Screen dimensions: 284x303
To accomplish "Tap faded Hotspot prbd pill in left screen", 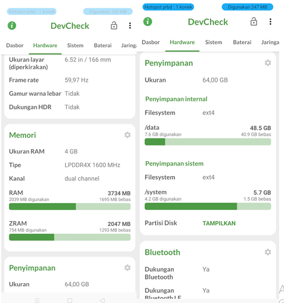I will pos(32,11).
